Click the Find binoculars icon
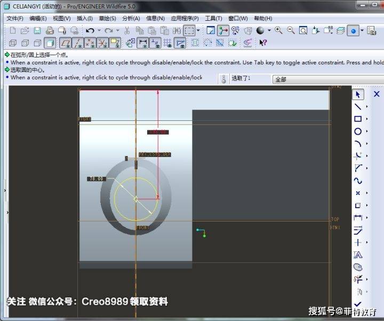 (177, 30)
